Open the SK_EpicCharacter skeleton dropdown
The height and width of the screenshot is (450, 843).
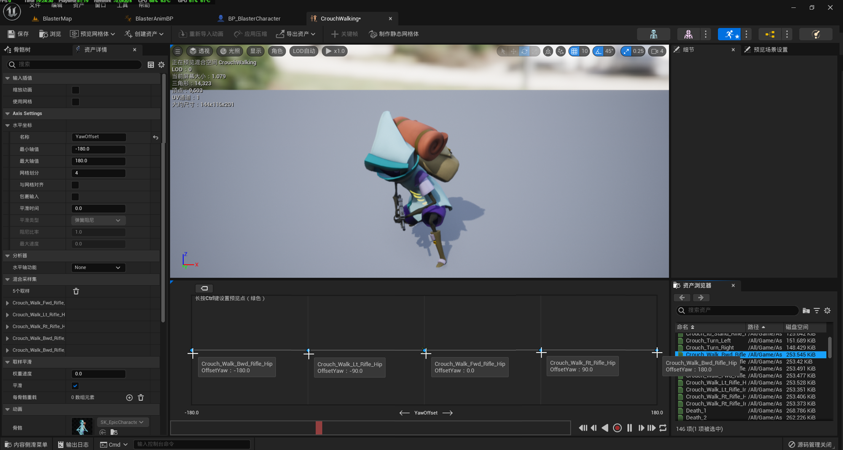tap(122, 422)
